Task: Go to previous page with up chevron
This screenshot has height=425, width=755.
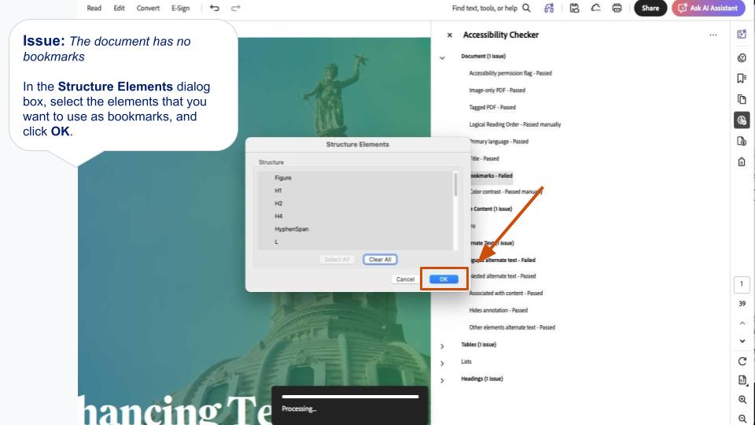Action: pos(742,323)
